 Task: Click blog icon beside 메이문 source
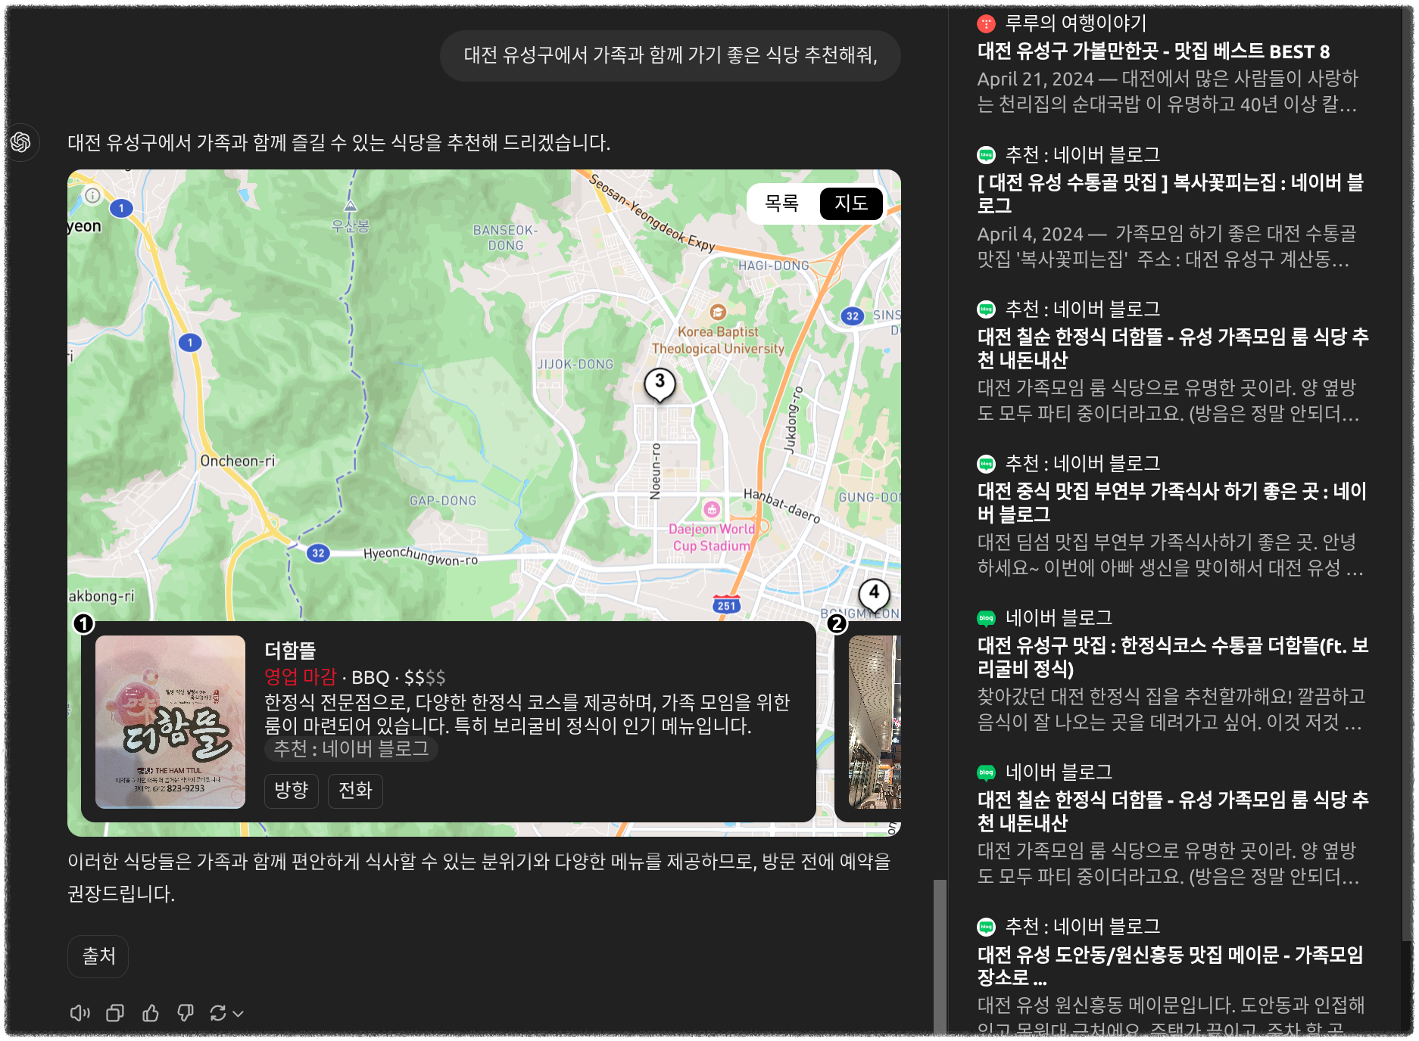pyautogui.click(x=986, y=927)
